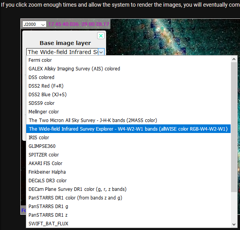Select Fermi color survey option
This screenshot has height=230, width=240.
tap(40, 60)
